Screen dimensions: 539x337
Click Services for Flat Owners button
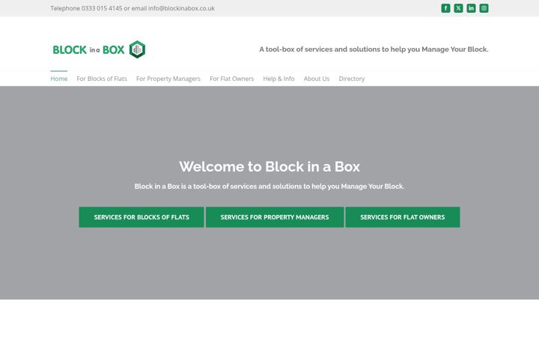tap(403, 217)
